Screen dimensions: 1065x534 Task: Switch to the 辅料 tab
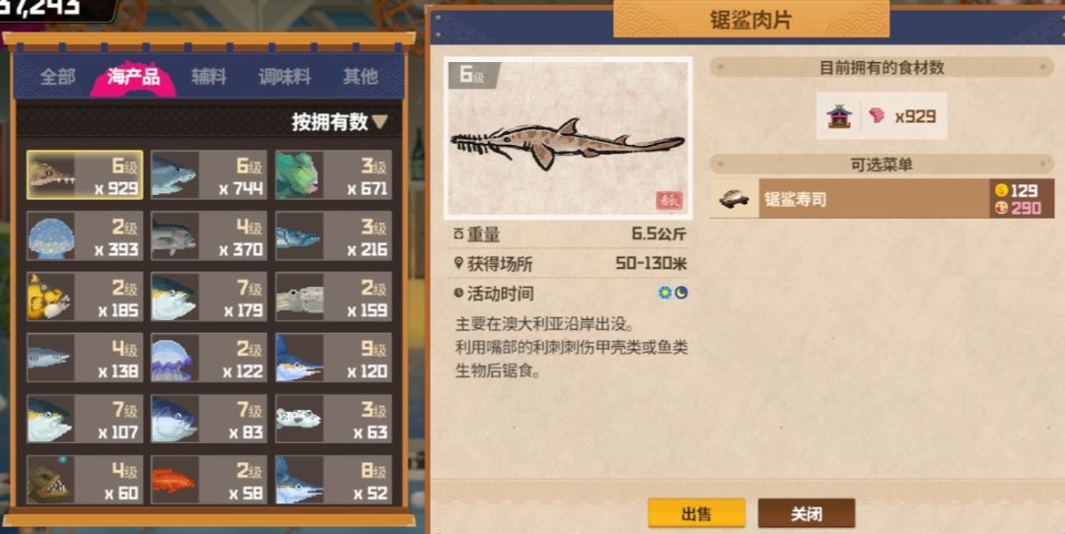pos(208,77)
